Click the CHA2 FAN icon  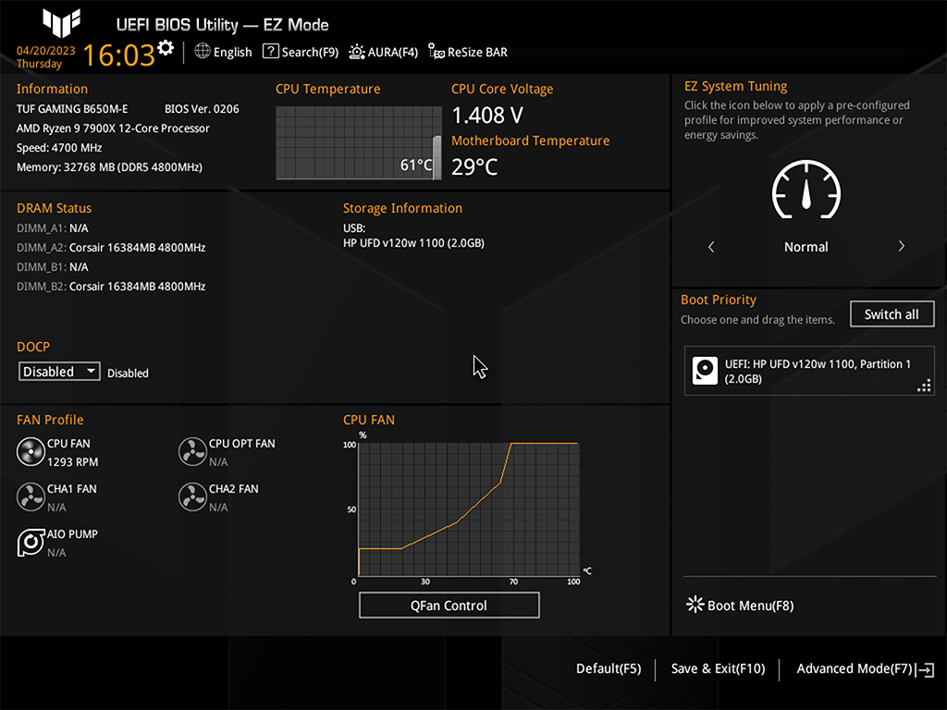click(x=192, y=496)
